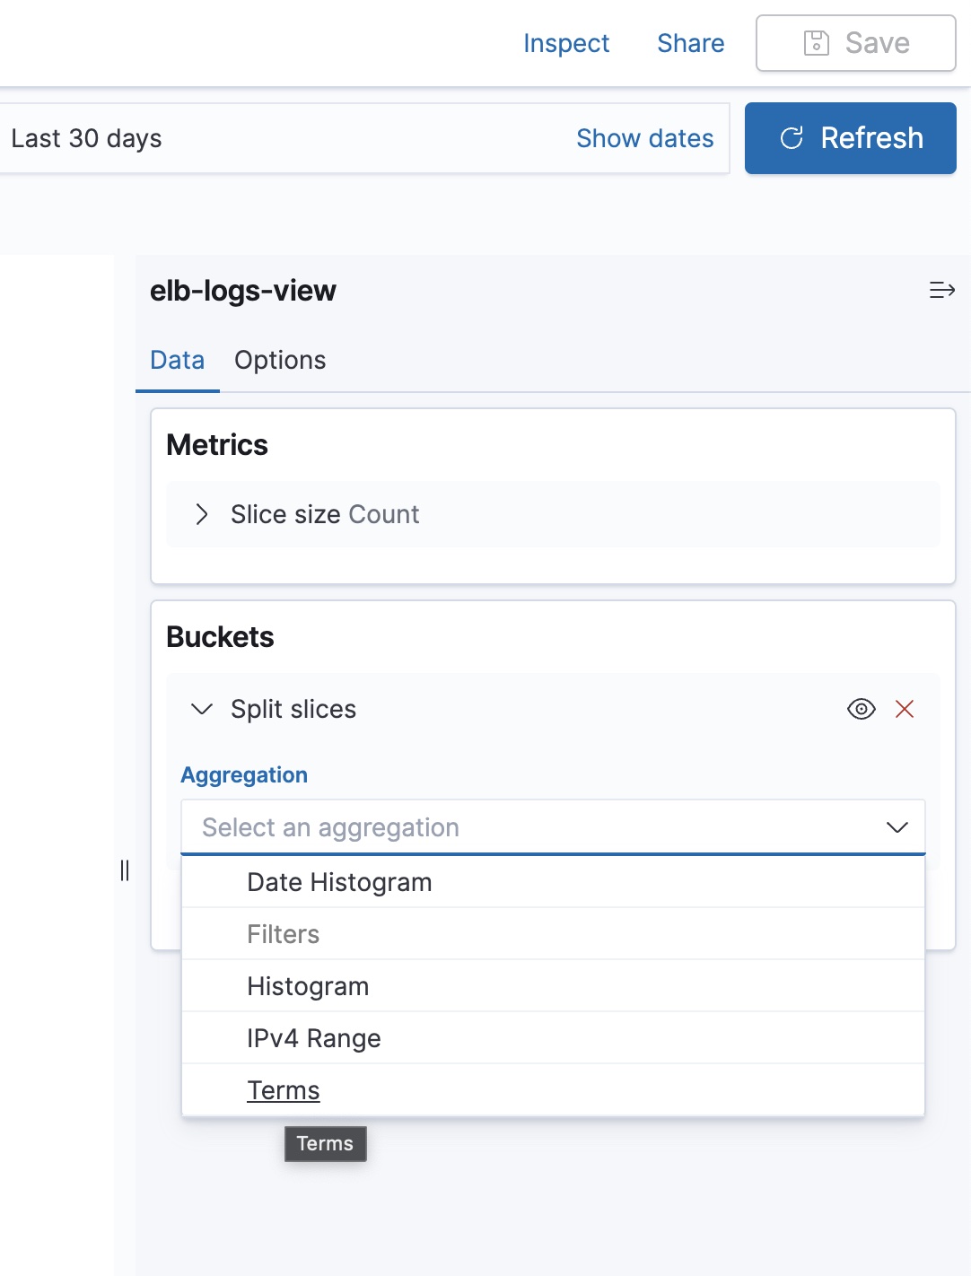Click the refresh circular arrow icon

click(792, 138)
